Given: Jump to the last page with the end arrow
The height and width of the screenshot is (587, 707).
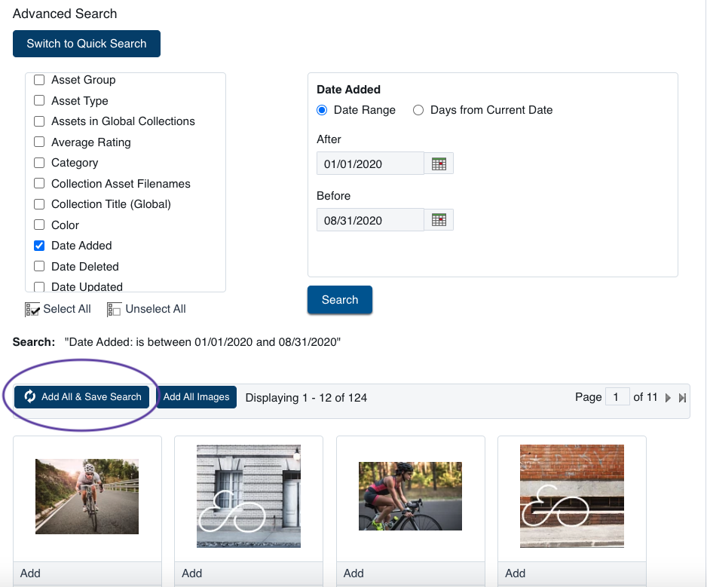Looking at the screenshot, I should 682,397.
